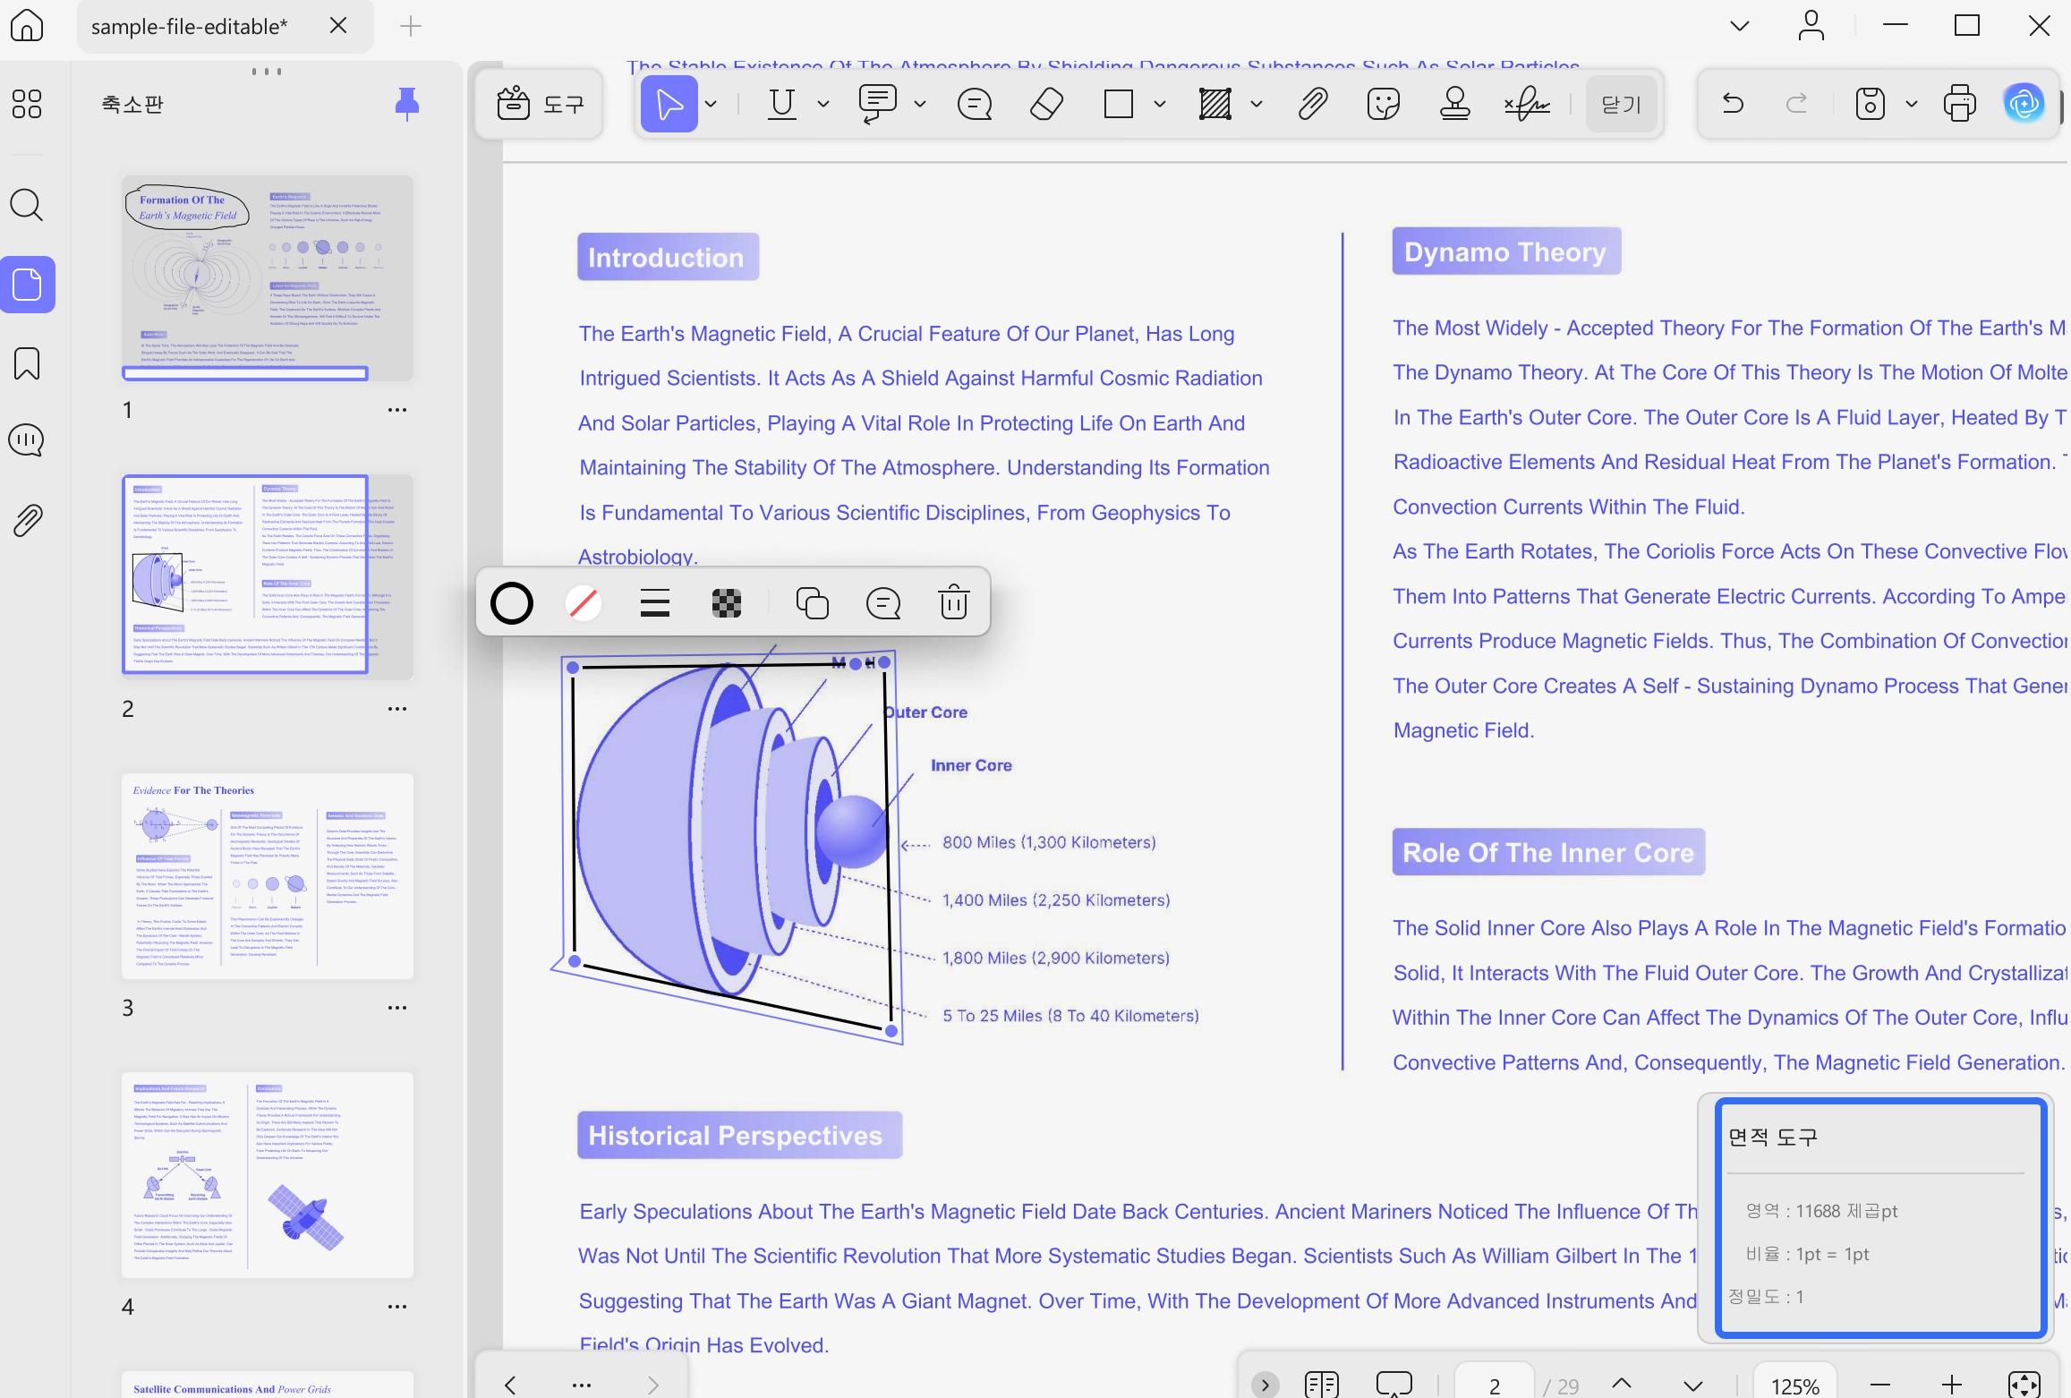This screenshot has width=2071, height=1398.
Task: Go to the home screen icon
Action: [x=27, y=25]
